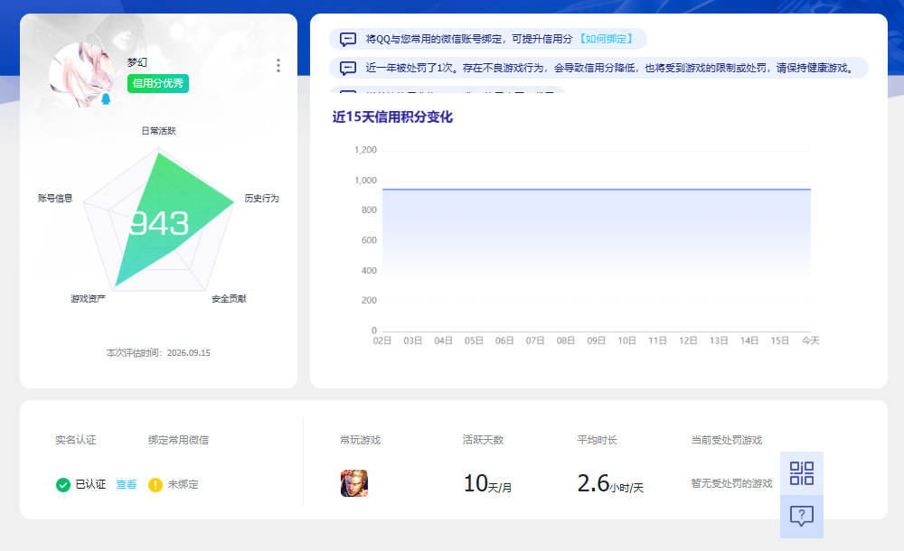The image size is (904, 551).
Task: Click the 暂无受处罚的游戏 text
Action: 731,483
